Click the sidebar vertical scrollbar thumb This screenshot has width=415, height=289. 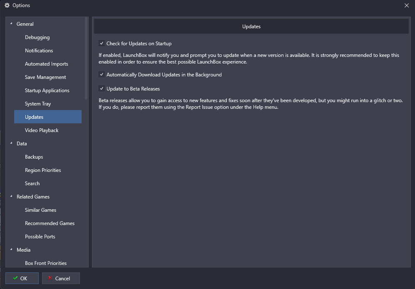[x=86, y=58]
